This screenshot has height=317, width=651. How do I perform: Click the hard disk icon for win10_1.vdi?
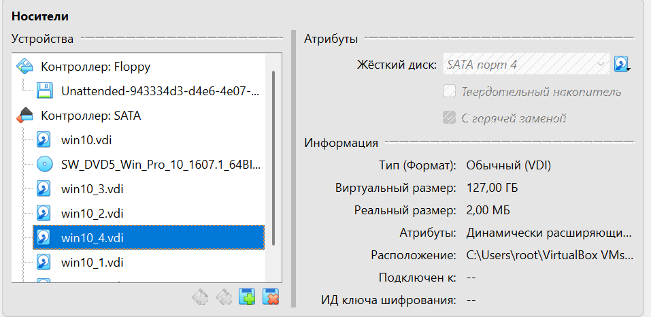coord(44,262)
